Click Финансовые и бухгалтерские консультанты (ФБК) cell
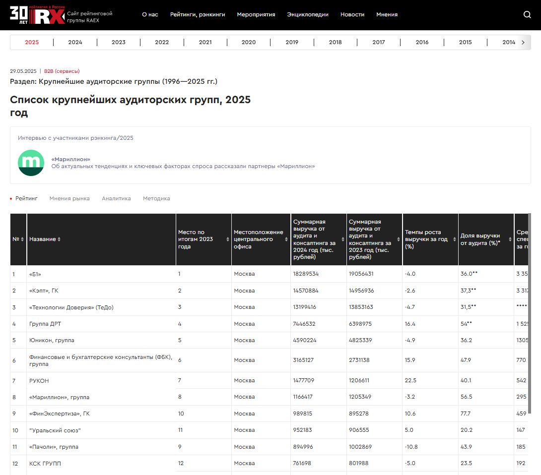This screenshot has height=475, width=541. (x=101, y=360)
